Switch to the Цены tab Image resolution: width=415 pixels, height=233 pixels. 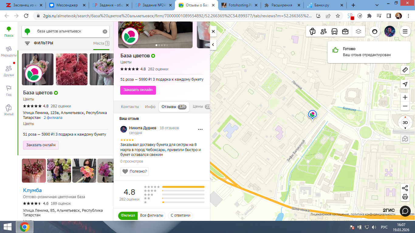click(201, 107)
